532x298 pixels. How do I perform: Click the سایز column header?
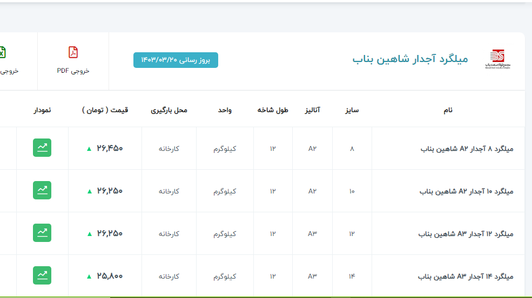352,110
